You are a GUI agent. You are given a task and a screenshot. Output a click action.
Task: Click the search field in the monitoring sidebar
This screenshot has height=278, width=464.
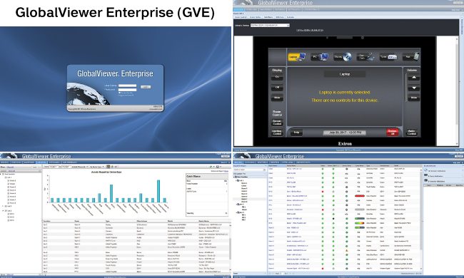coord(249,170)
